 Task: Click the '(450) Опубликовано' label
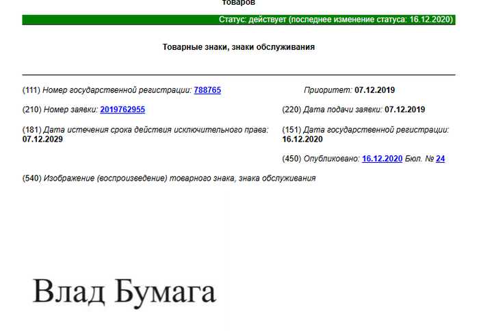pos(321,159)
